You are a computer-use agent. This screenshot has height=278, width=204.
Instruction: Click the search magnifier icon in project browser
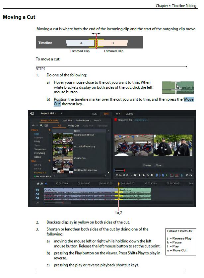[41, 126]
